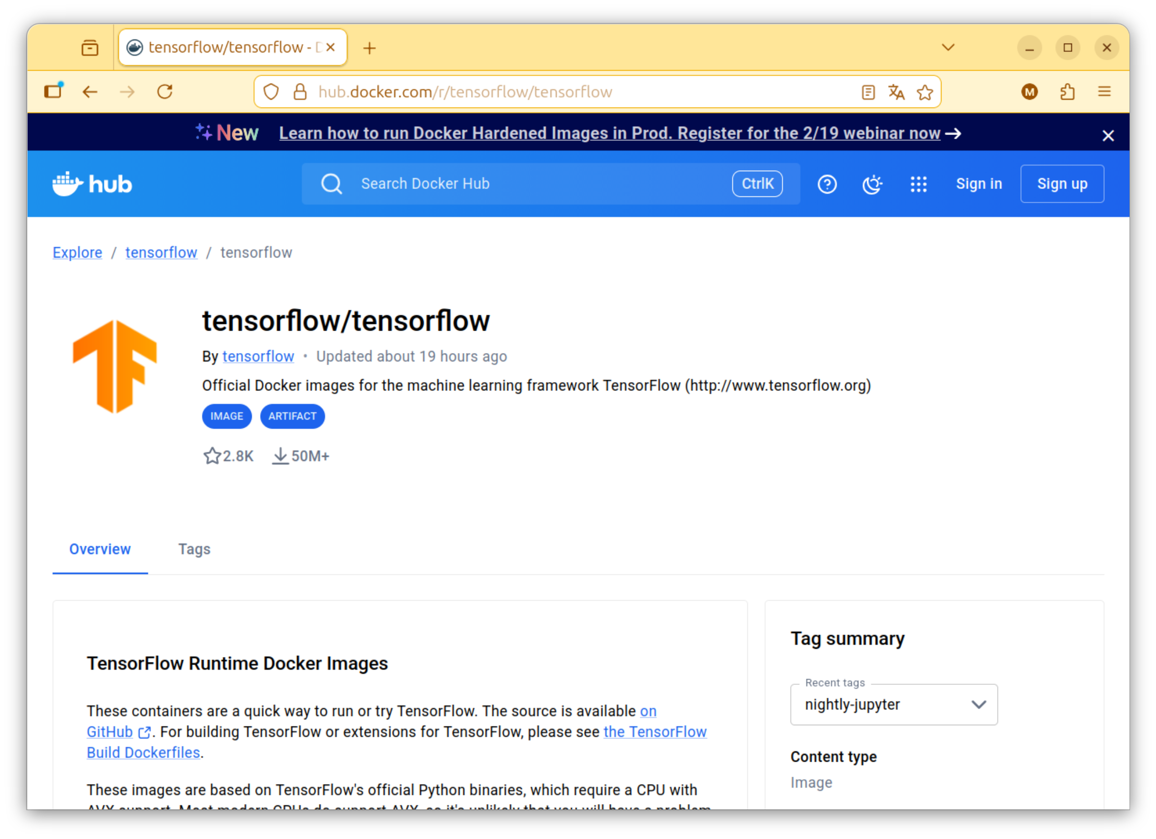The width and height of the screenshot is (1156, 839).
Task: Open the browser extensions icon
Action: (1067, 91)
